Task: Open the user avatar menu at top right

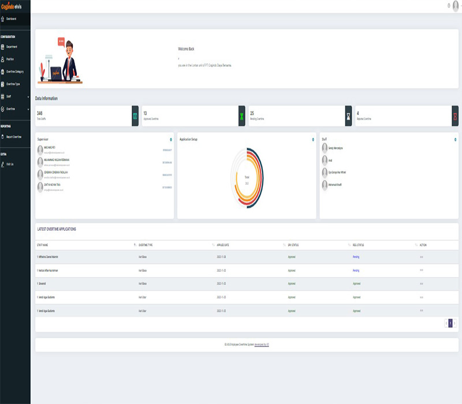Action: pos(456,6)
